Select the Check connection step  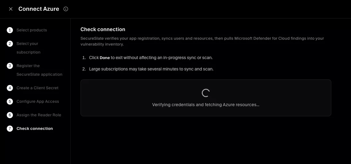point(35,128)
